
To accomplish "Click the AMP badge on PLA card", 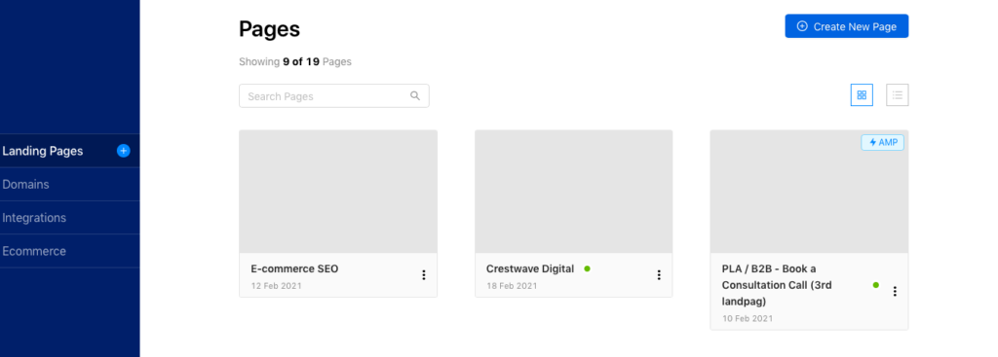I will click(x=883, y=142).
